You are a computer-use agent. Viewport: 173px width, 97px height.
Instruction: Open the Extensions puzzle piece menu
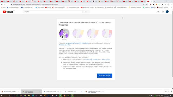click(x=162, y=5)
